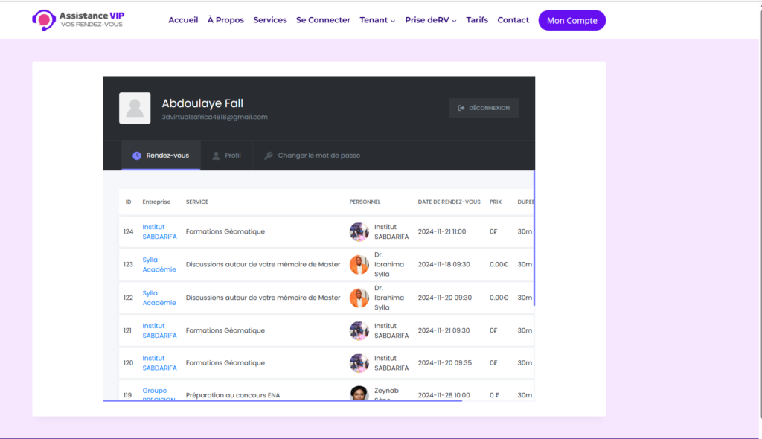Open the Se Connecter menu item
The image size is (762, 439).
pyautogui.click(x=323, y=20)
